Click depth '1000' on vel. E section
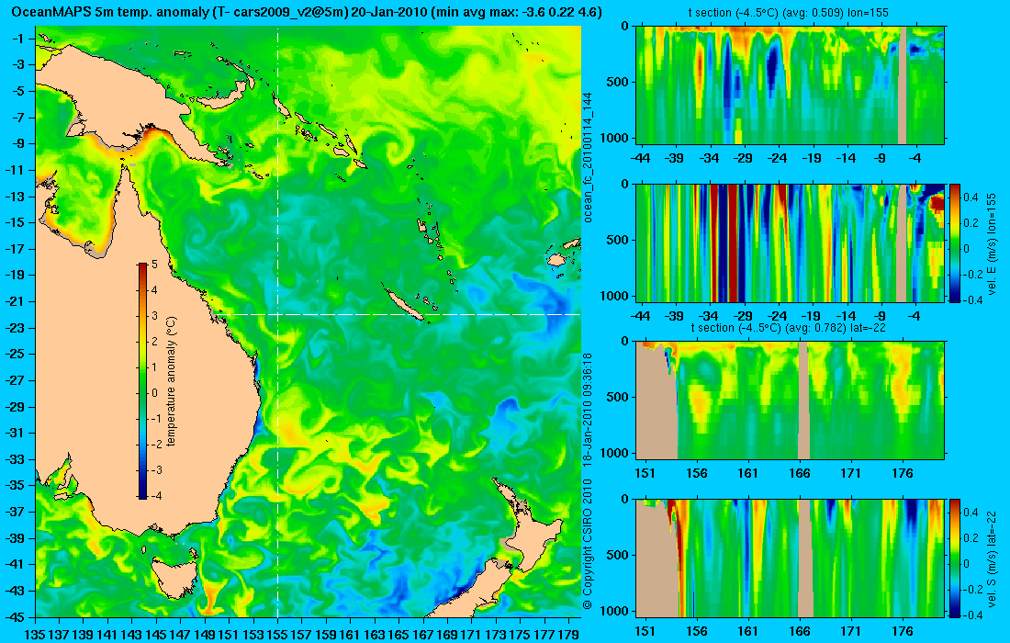 pyautogui.click(x=614, y=296)
